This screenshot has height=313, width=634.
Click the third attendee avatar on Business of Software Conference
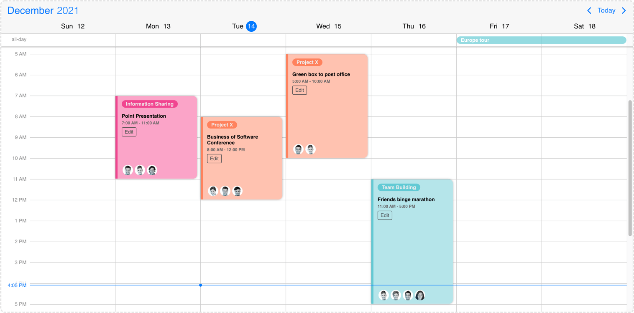[x=237, y=191]
